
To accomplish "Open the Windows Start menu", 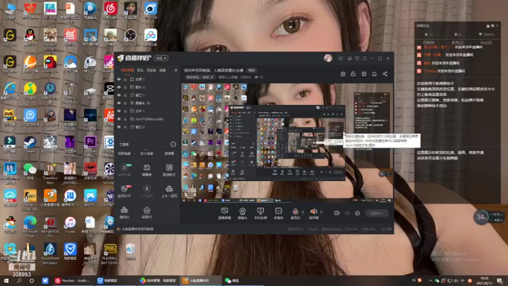I will click(6, 280).
